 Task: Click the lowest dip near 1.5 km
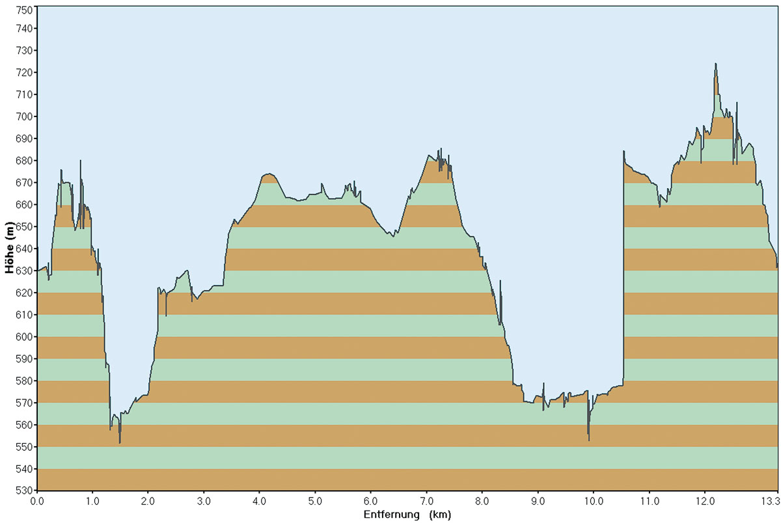tap(120, 442)
